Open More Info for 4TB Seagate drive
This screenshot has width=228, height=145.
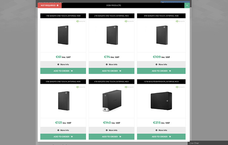pyautogui.click(x=161, y=65)
